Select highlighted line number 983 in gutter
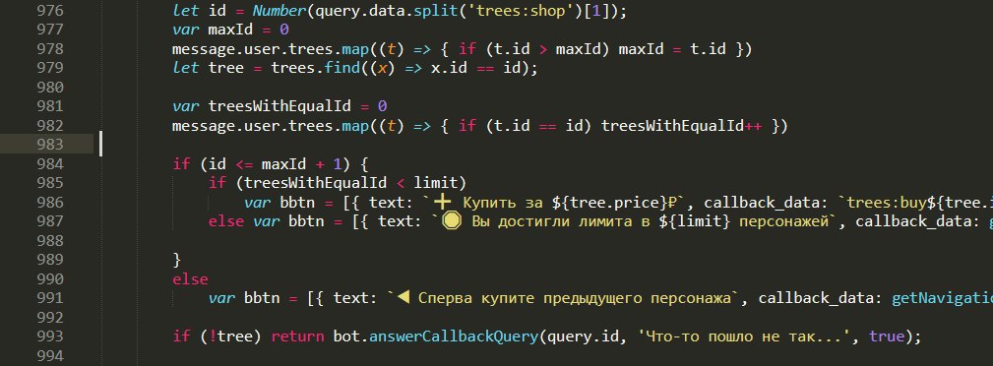The height and width of the screenshot is (366, 993). 50,145
